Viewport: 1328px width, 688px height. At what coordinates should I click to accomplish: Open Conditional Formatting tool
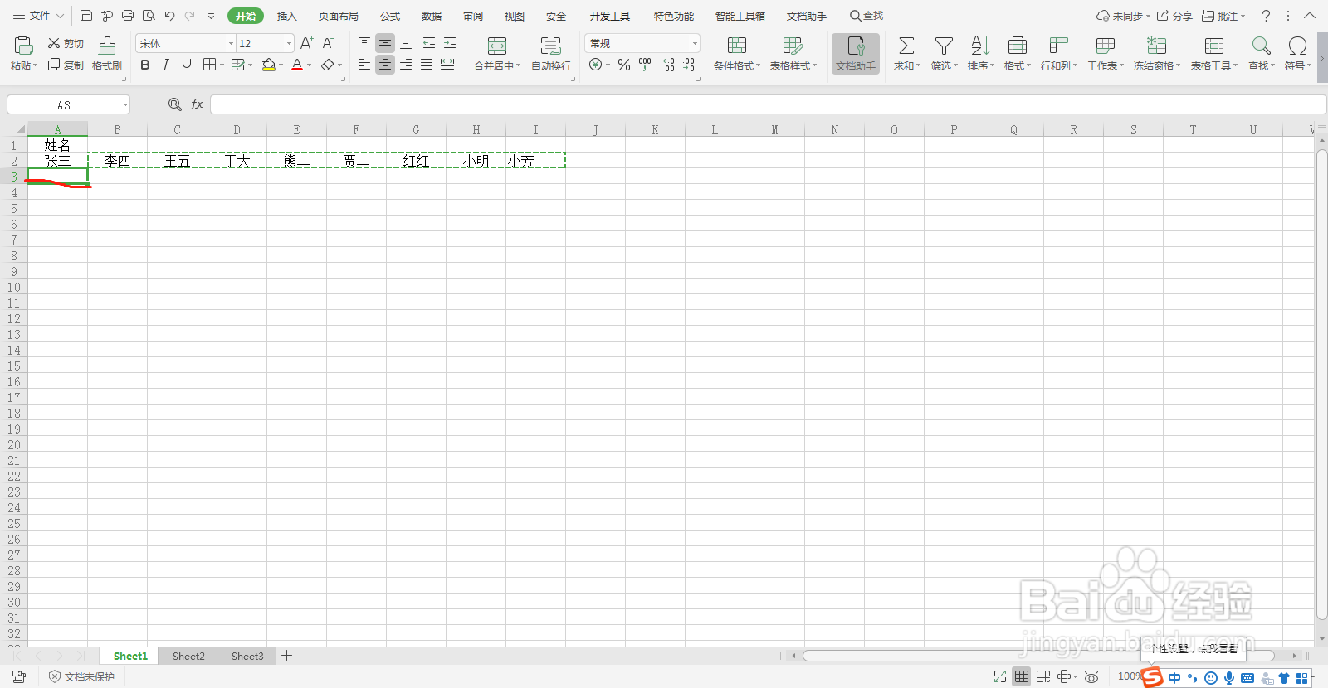pyautogui.click(x=737, y=46)
